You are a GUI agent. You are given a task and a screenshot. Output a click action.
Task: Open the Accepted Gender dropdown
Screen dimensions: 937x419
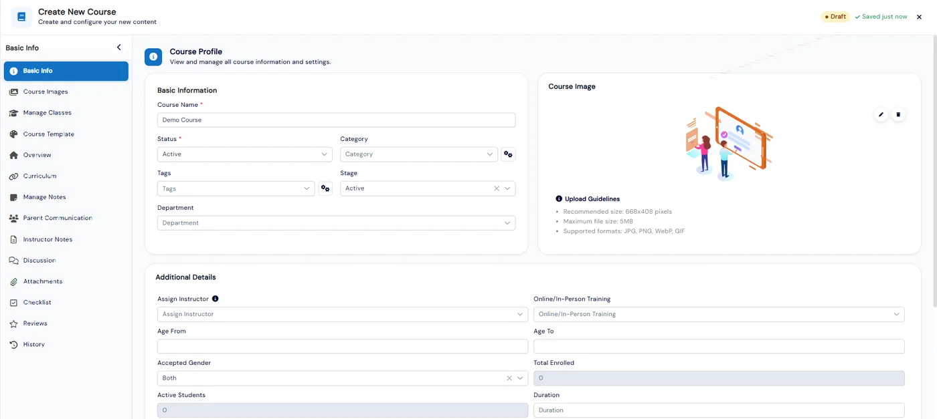tap(343, 378)
